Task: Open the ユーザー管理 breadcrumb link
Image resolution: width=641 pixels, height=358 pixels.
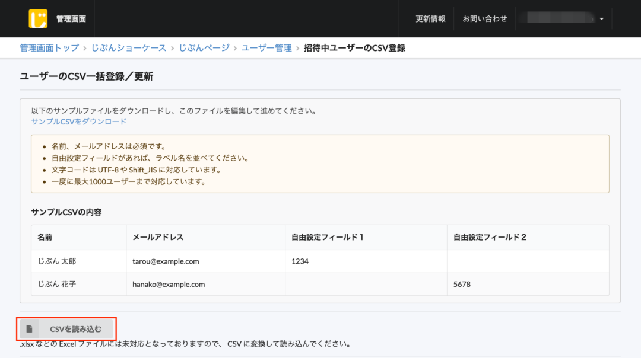Action: pyautogui.click(x=266, y=48)
